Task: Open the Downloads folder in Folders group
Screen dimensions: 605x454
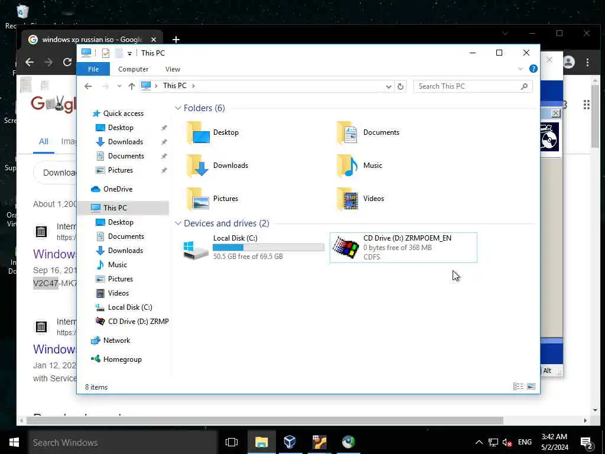Action: [x=217, y=166]
